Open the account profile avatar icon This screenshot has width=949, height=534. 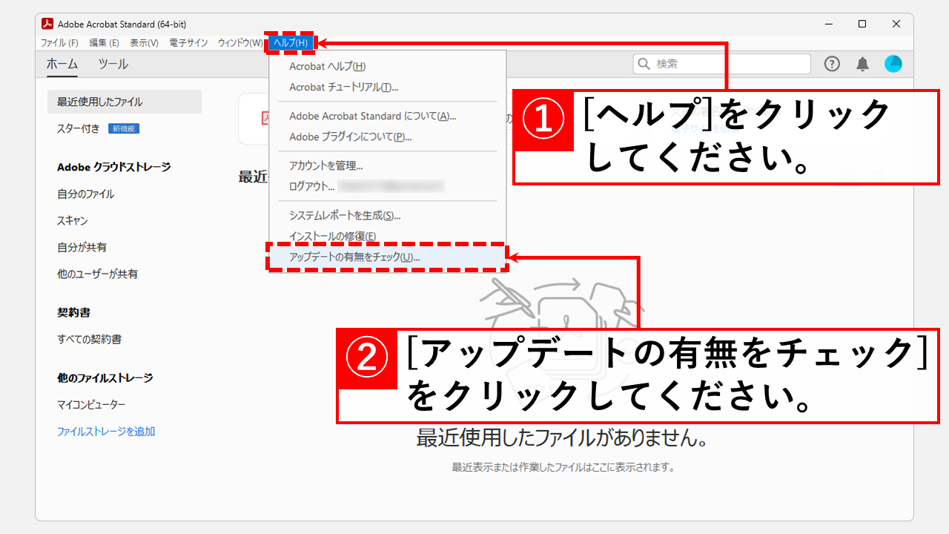pyautogui.click(x=893, y=64)
